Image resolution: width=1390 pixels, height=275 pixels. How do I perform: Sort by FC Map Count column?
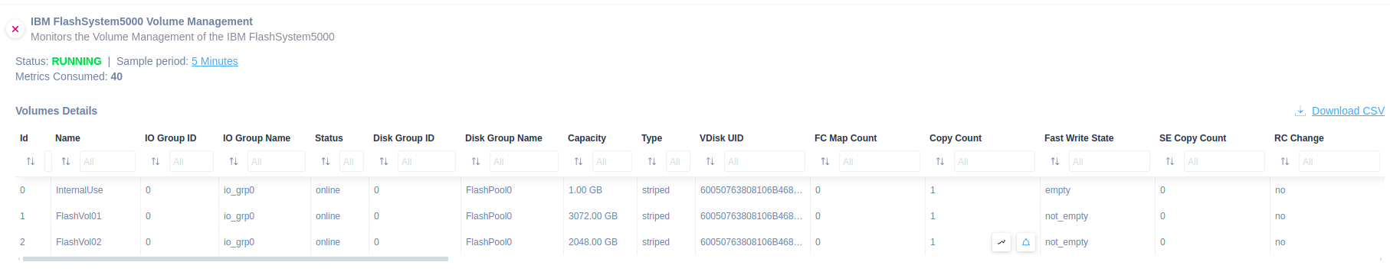(825, 161)
